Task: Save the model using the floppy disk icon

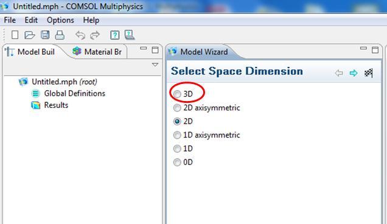Action: [x=45, y=35]
